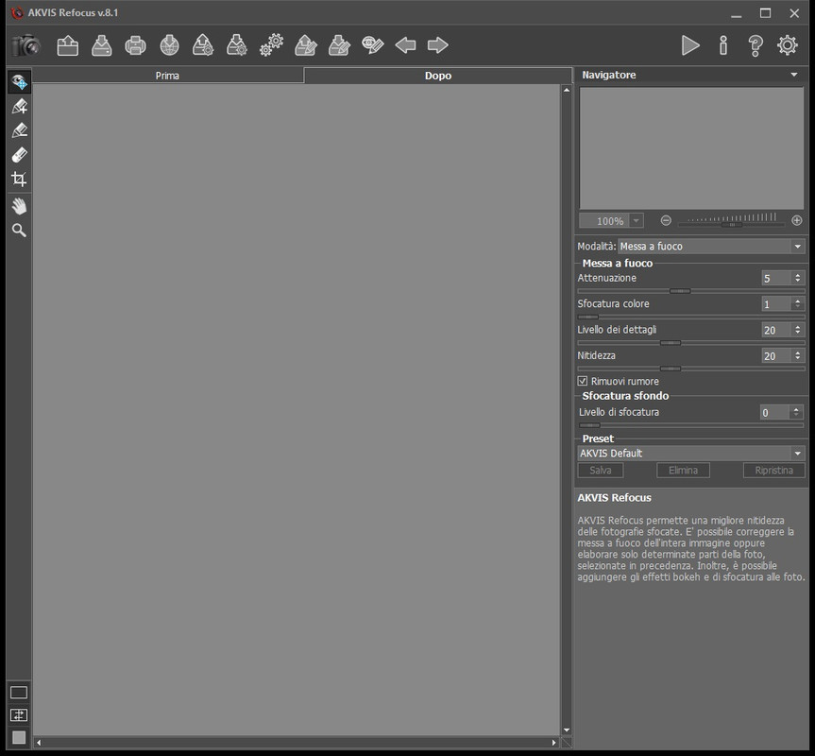Click the Undo left arrow
815x756 pixels.
tap(405, 45)
